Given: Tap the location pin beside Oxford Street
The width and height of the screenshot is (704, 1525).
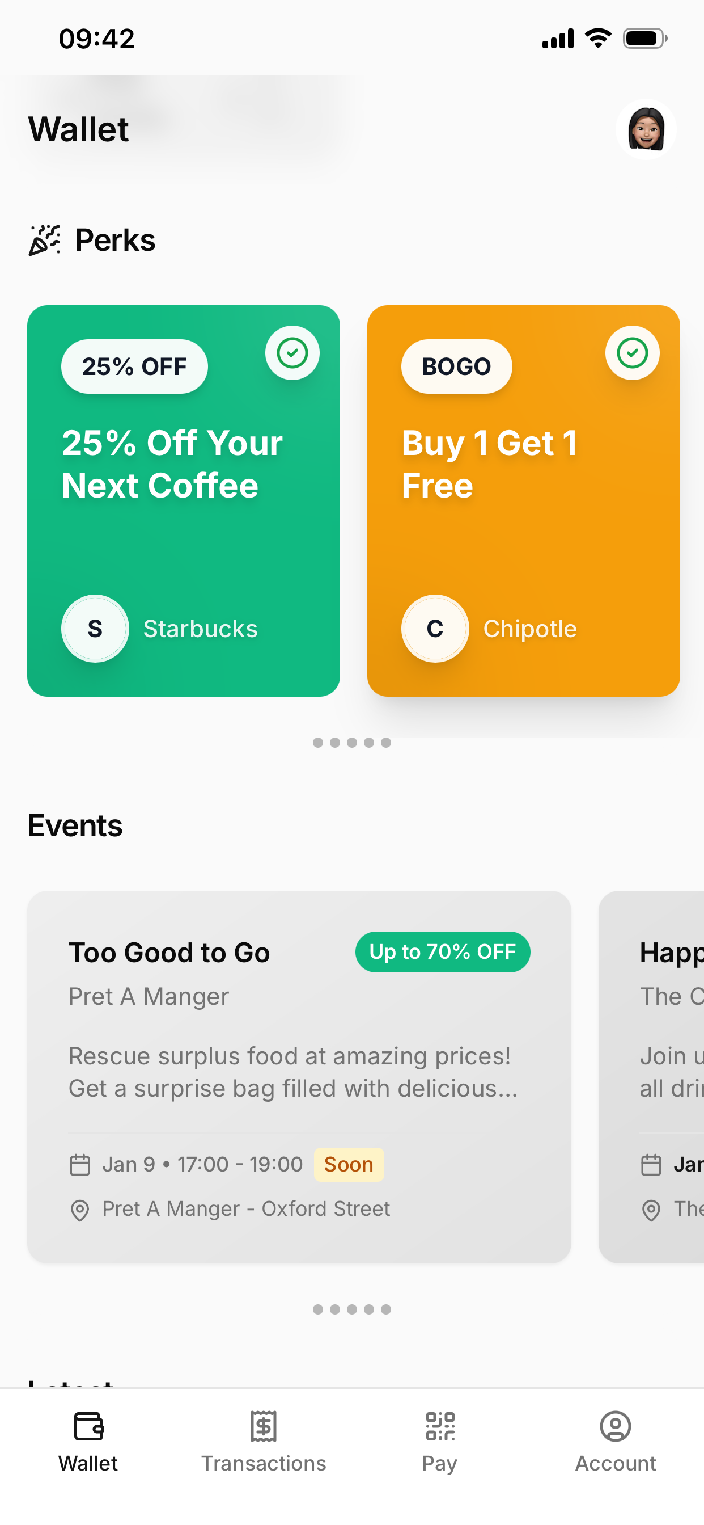Looking at the screenshot, I should coord(80,1210).
